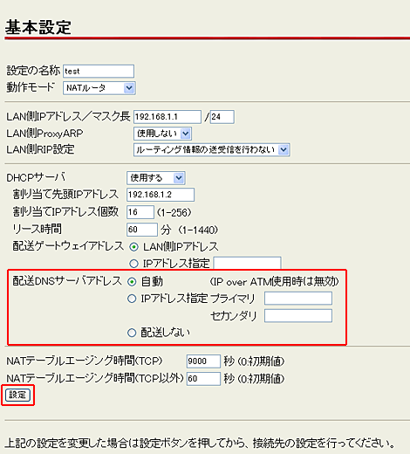Select gateway LAN側IPアドレス radio button
Screen dimensions: 410x454
pos(133,247)
